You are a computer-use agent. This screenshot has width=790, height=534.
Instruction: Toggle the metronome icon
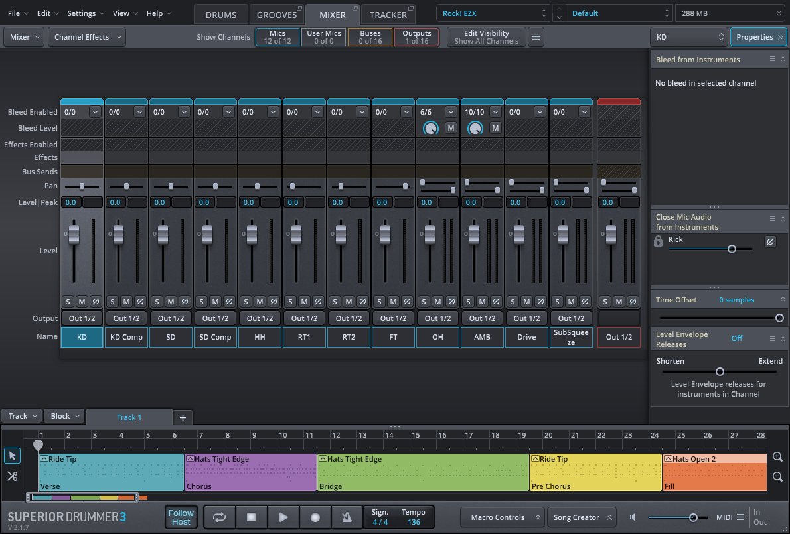coord(347,517)
